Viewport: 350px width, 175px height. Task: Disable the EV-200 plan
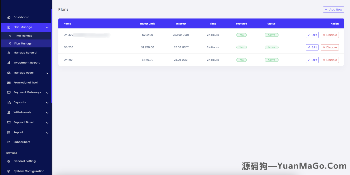click(330, 47)
